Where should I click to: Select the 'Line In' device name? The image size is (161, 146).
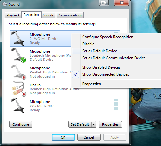pos(35,85)
